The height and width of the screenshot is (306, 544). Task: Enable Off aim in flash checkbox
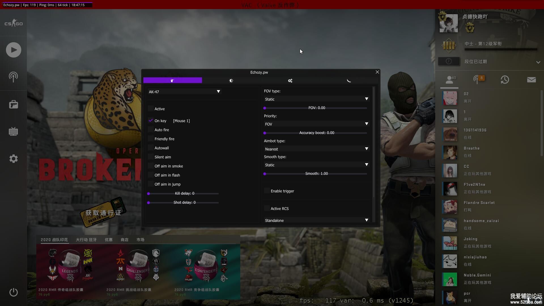[x=150, y=175]
